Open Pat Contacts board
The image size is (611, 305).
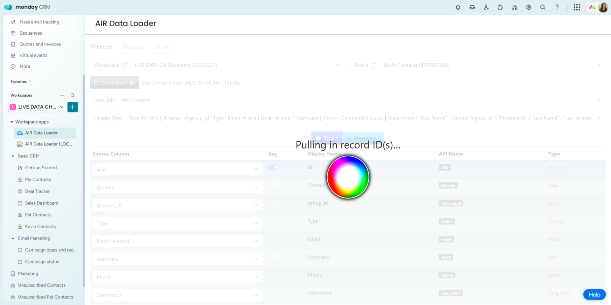point(38,215)
